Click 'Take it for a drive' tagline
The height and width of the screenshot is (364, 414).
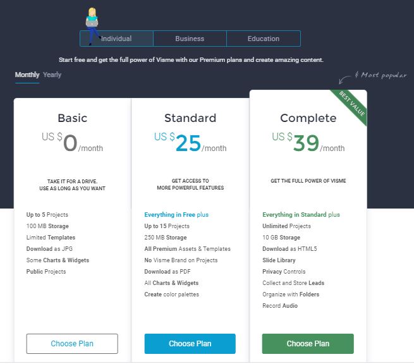(72, 185)
